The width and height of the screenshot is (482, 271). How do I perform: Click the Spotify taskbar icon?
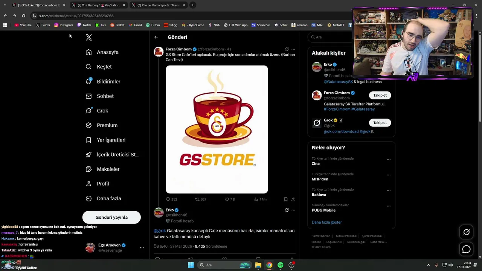coord(280,265)
